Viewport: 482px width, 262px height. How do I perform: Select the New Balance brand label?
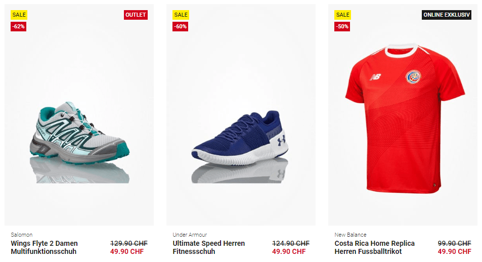[350, 235]
